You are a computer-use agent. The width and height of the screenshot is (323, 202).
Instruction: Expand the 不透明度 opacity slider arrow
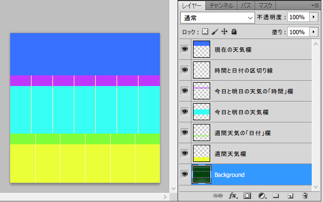(x=313, y=17)
